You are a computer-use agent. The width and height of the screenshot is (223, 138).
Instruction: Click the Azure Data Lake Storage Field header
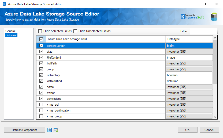tap(106, 39)
